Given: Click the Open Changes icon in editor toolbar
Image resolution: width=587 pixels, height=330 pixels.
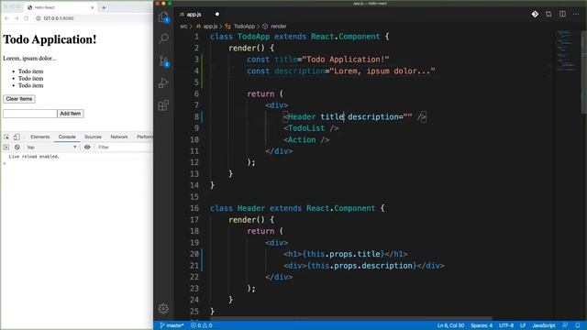Looking at the screenshot, I should [548, 15].
